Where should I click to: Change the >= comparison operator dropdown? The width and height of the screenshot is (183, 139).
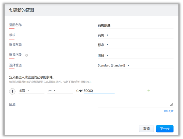point(52,91)
